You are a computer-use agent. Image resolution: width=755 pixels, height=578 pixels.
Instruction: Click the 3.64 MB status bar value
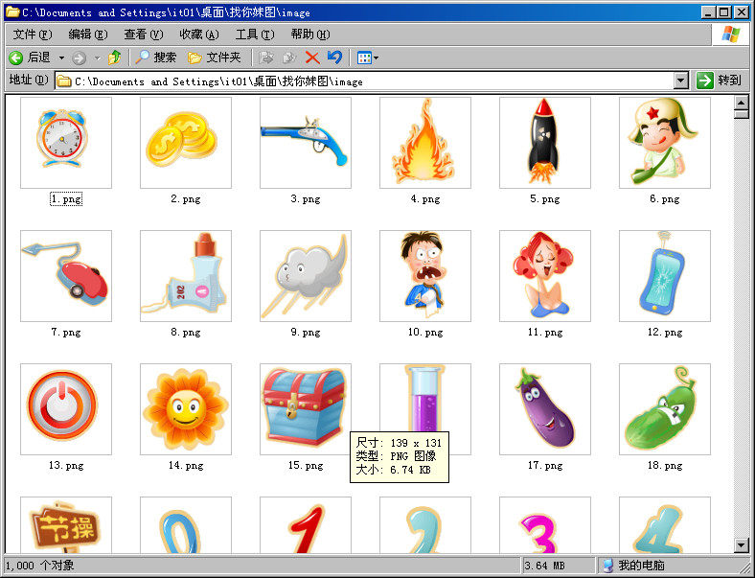tap(544, 566)
